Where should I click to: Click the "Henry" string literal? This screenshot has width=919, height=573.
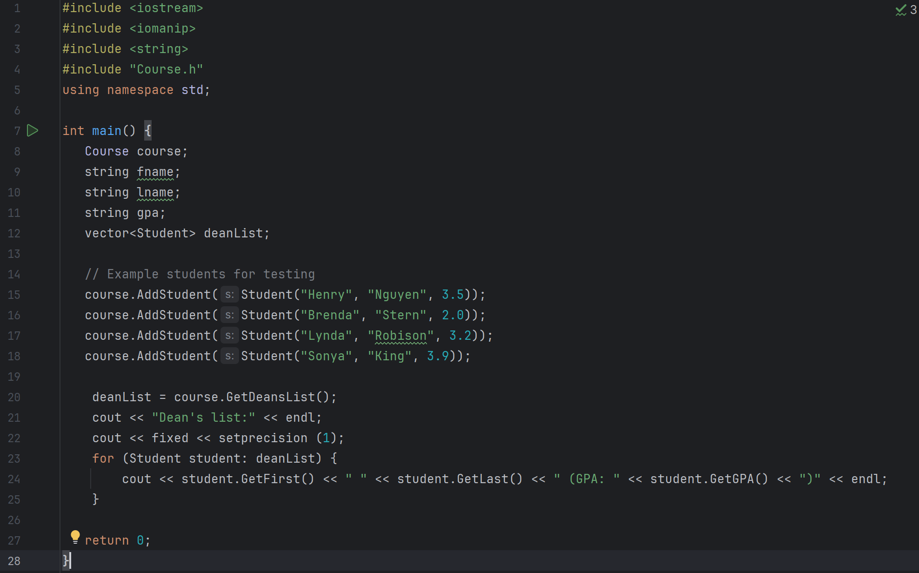coord(326,295)
